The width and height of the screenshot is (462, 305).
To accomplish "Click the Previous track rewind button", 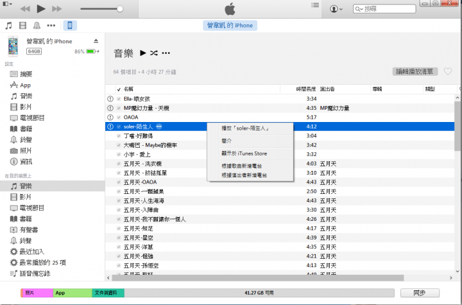I will [x=25, y=9].
